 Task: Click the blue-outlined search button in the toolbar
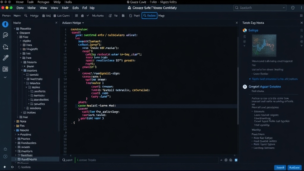coord(149,15)
